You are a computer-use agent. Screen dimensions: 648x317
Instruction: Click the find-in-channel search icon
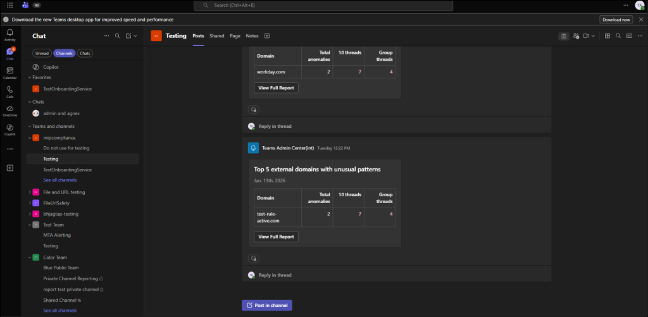pos(618,36)
